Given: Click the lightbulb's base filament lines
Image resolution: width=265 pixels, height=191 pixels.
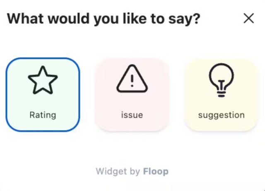Looking at the screenshot, I should point(222,94).
